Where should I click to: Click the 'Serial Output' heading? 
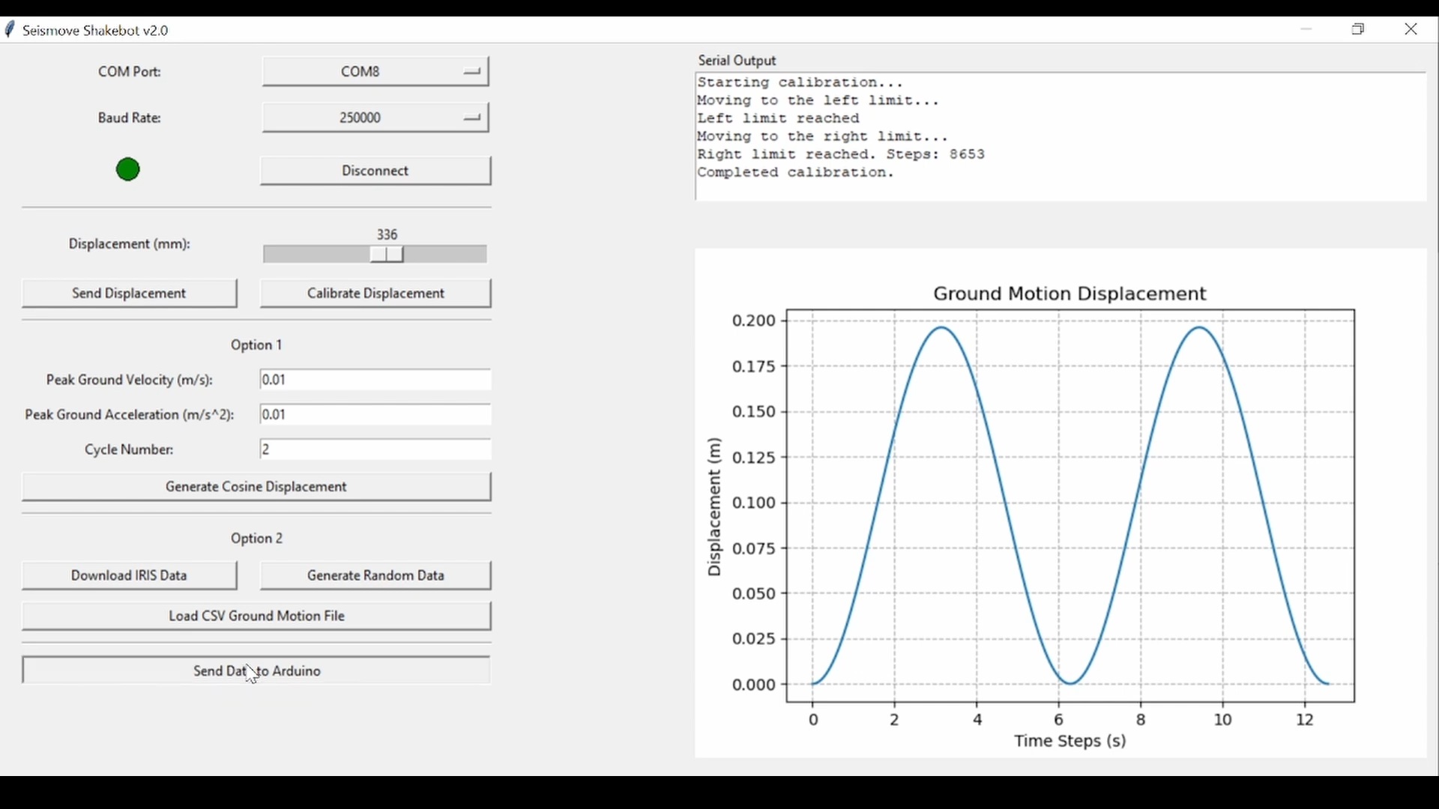(x=737, y=61)
